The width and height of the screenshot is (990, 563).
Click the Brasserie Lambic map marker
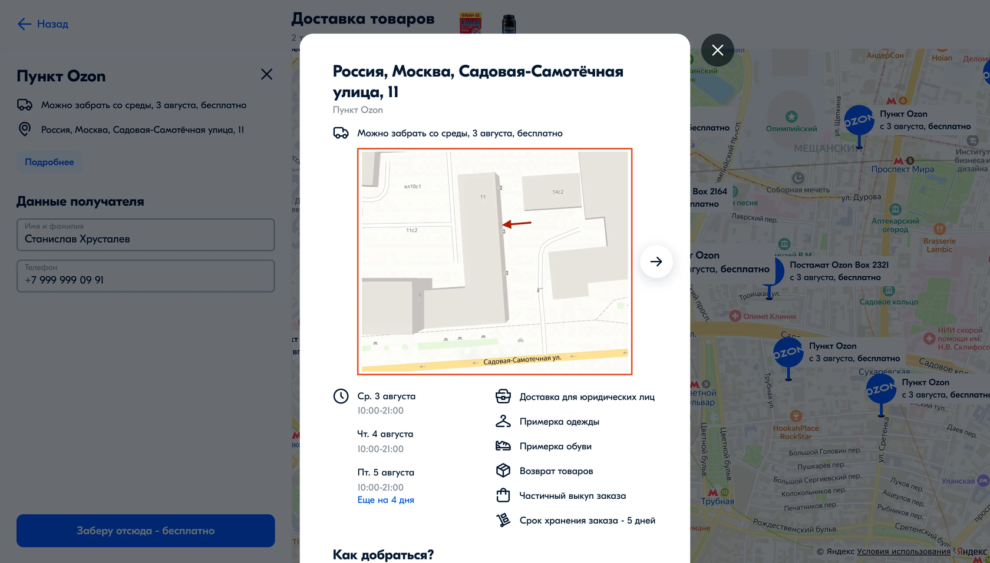point(939,228)
